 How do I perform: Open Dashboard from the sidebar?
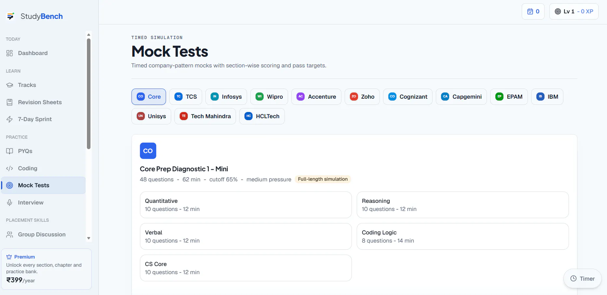coord(43,53)
